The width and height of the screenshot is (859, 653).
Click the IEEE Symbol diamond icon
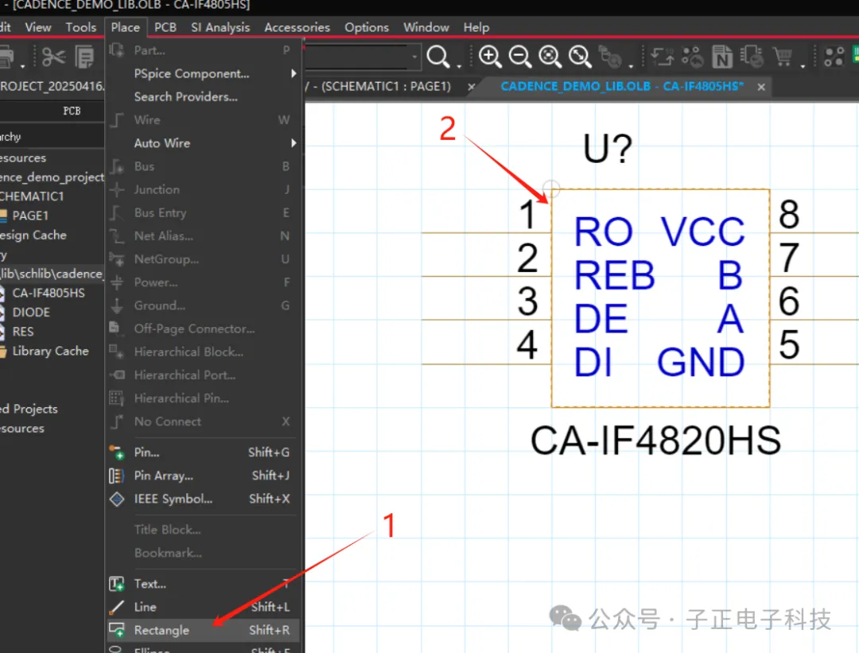click(117, 499)
